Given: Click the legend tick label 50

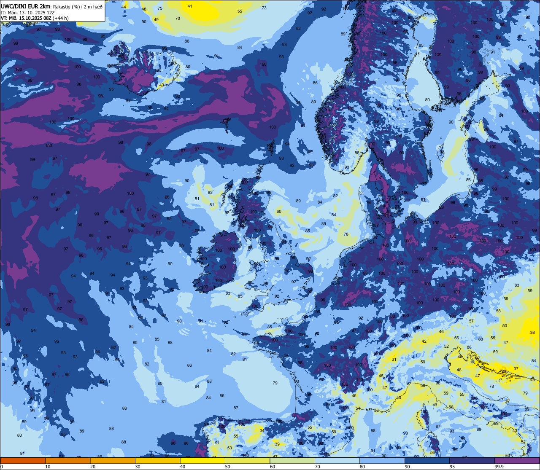Looking at the screenshot, I should (227, 467).
